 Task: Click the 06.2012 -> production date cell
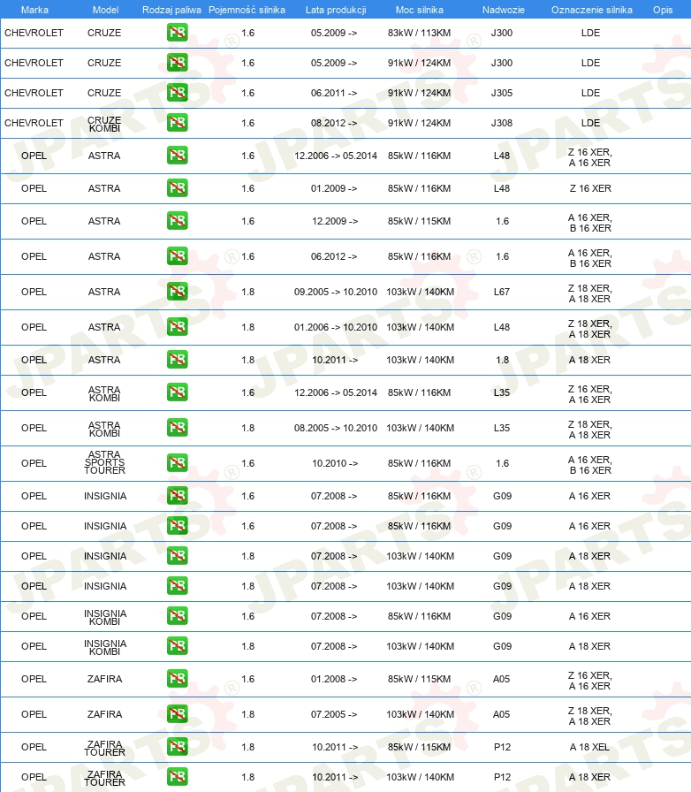(x=334, y=256)
